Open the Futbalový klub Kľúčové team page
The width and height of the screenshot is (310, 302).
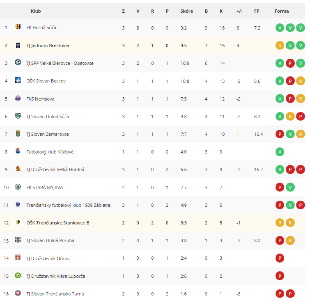pos(50,152)
